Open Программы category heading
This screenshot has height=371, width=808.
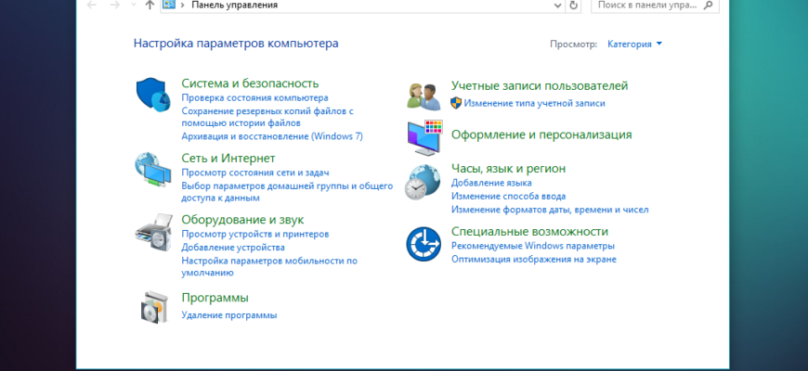pos(215,298)
